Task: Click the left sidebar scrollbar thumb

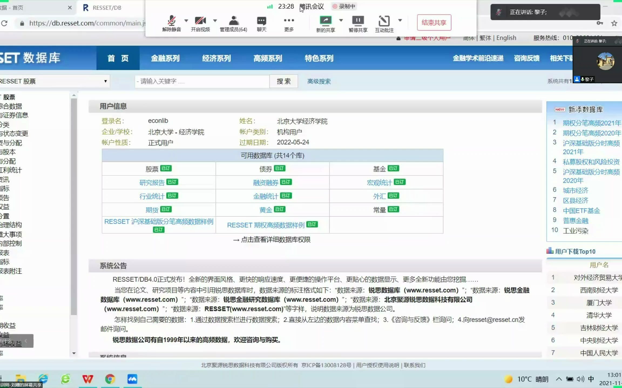Action: (74, 207)
